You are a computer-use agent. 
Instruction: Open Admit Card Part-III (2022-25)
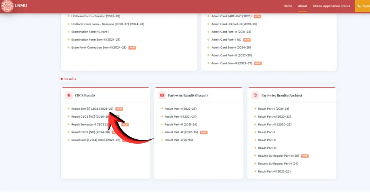point(232,55)
